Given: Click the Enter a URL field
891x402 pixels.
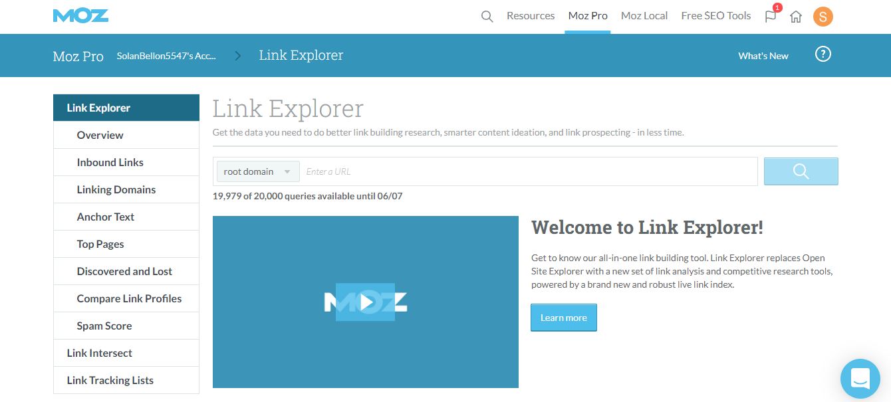Looking at the screenshot, I should [x=530, y=171].
